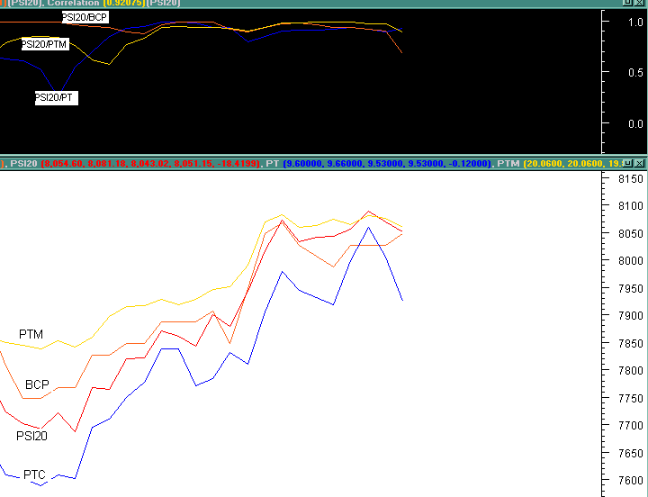
Task: Click the 8100 price axis value
Action: (631, 205)
